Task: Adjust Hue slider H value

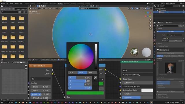Action: point(80,78)
